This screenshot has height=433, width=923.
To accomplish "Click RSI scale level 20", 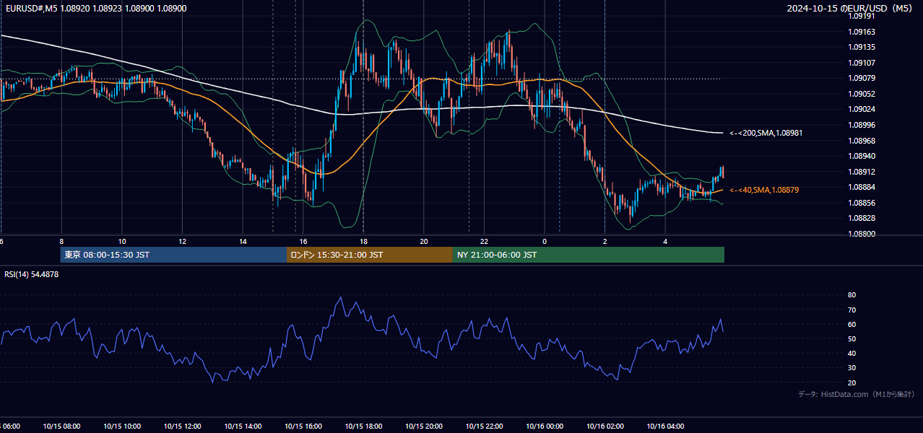I will (851, 382).
